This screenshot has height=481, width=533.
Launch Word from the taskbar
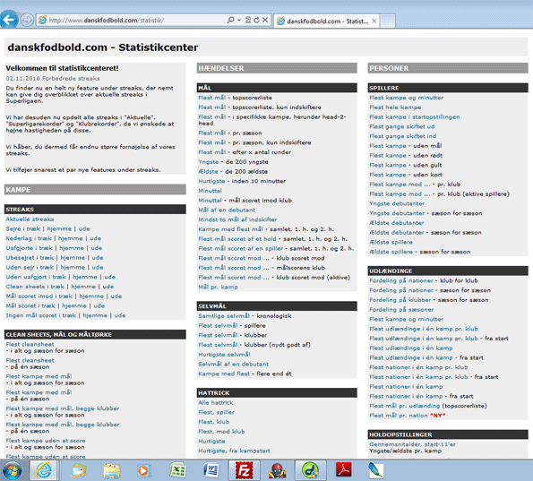pyautogui.click(x=211, y=471)
